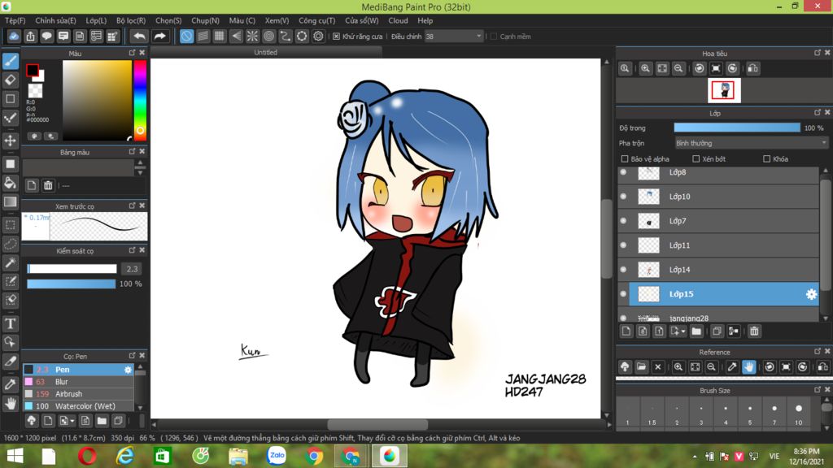This screenshot has height=468, width=833.
Task: Pop out the Lớp layer panel
Action: pyautogui.click(x=818, y=113)
